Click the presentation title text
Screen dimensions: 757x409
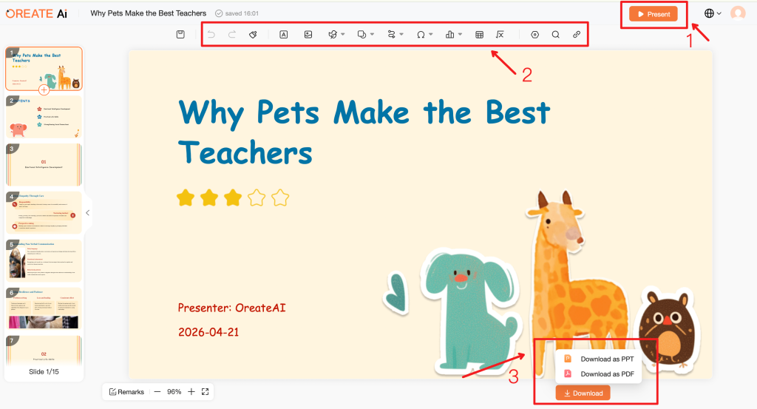tap(148, 13)
